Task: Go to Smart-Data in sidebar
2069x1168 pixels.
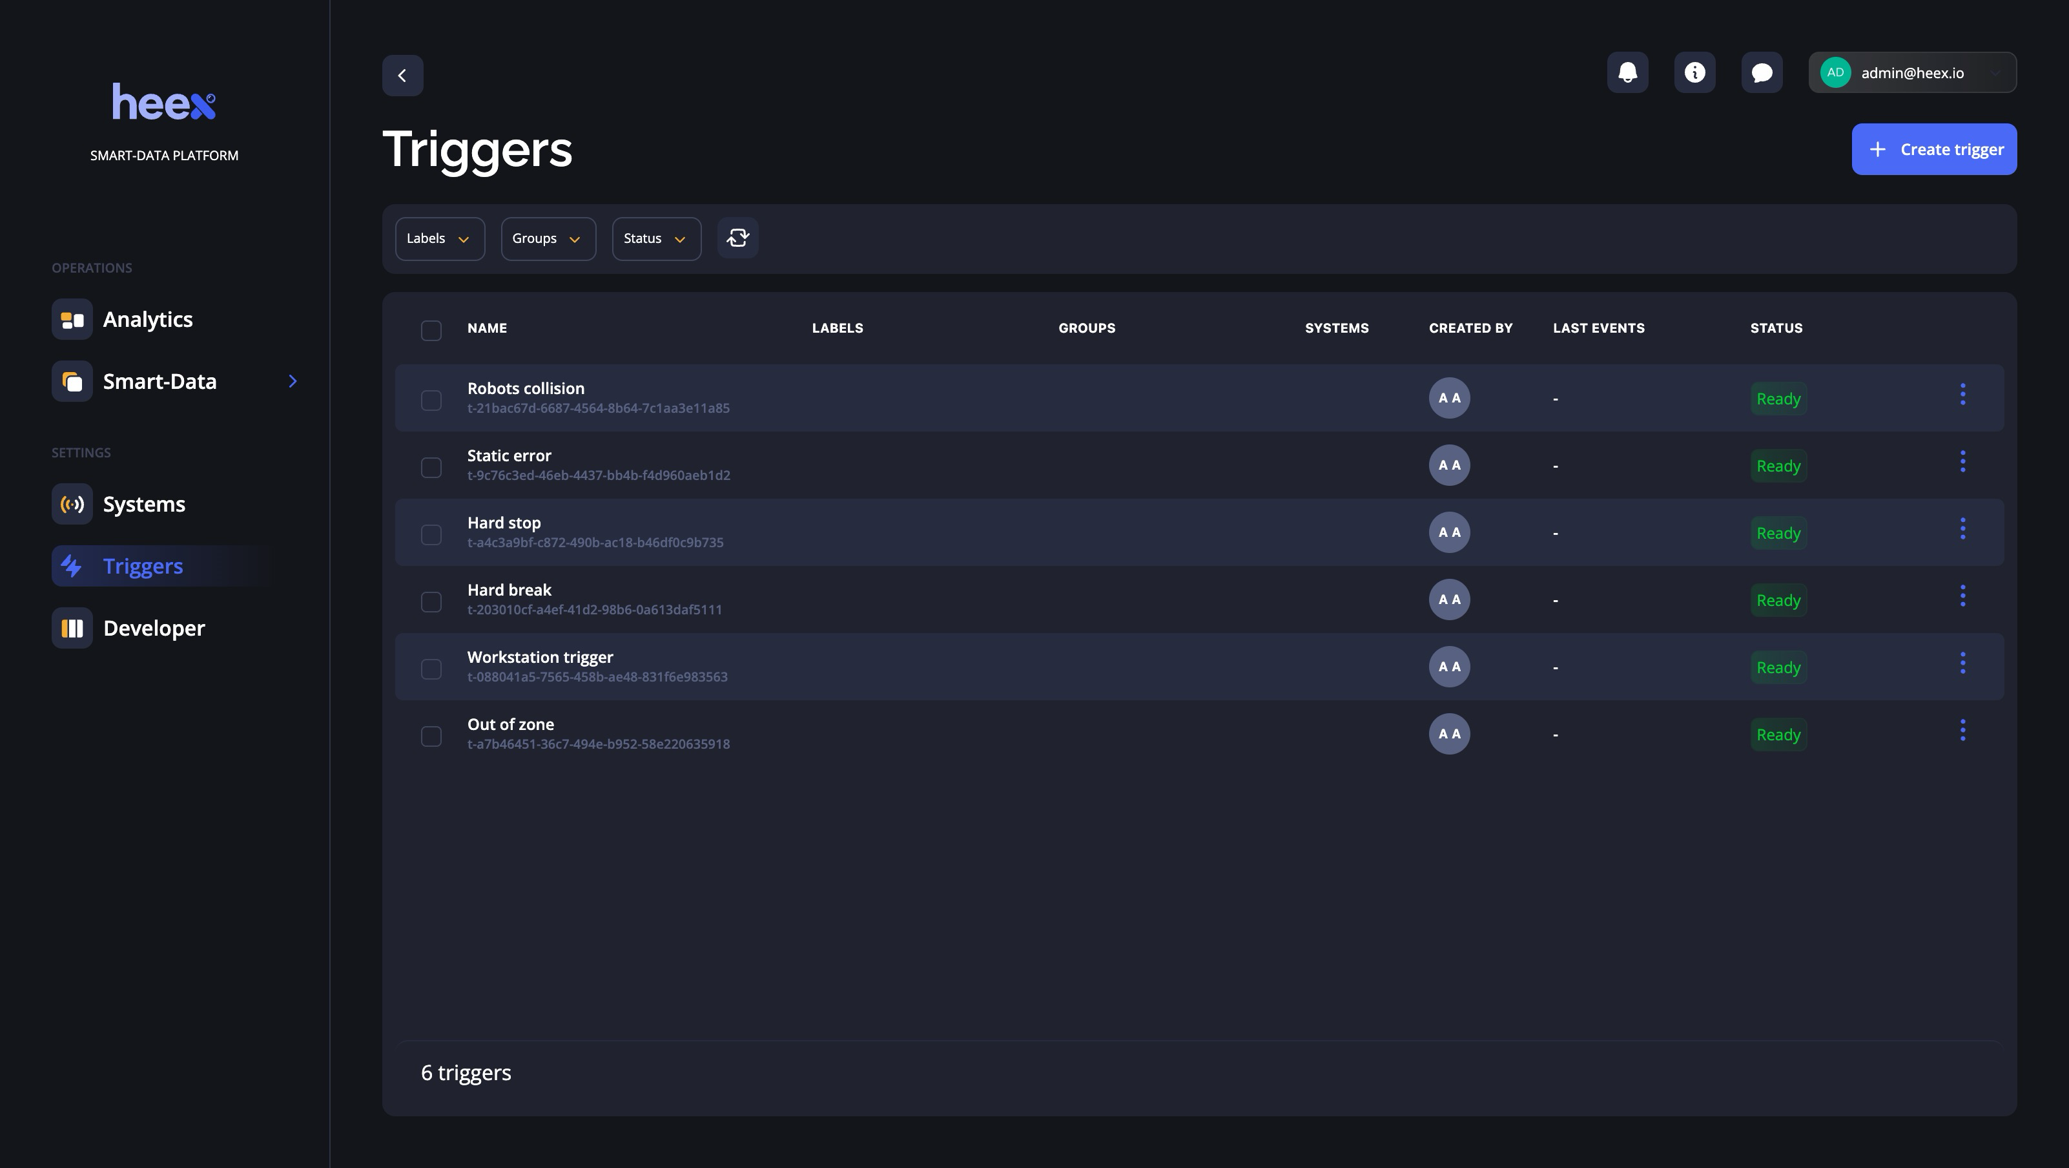Action: tap(160, 382)
